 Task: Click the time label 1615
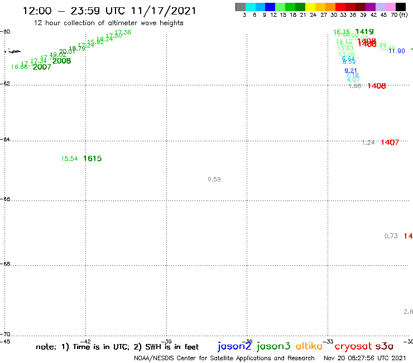pyautogui.click(x=93, y=159)
